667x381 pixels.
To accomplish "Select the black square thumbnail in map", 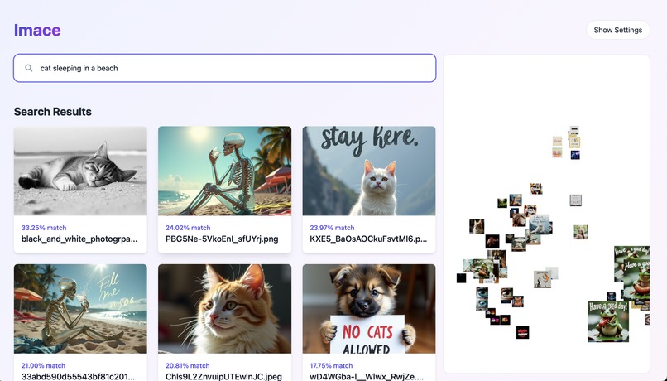I will pos(461,278).
